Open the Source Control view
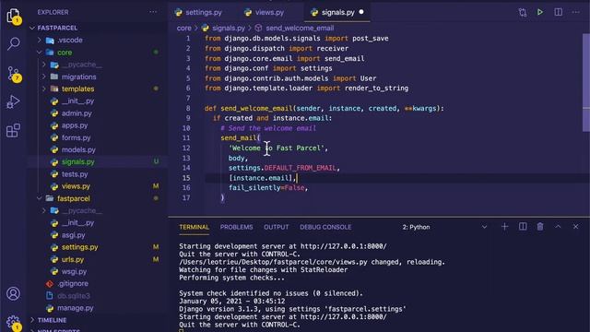 (x=13, y=74)
